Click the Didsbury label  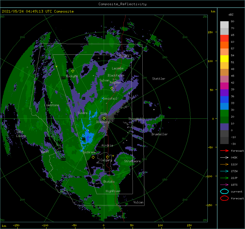[103, 122]
